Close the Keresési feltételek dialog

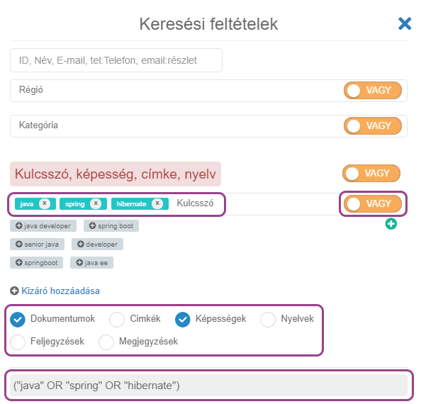click(405, 23)
